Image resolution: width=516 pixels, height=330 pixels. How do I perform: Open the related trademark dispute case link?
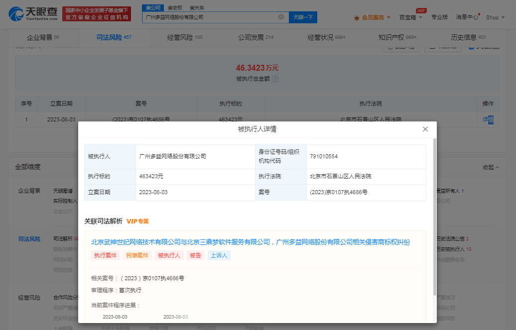251,242
